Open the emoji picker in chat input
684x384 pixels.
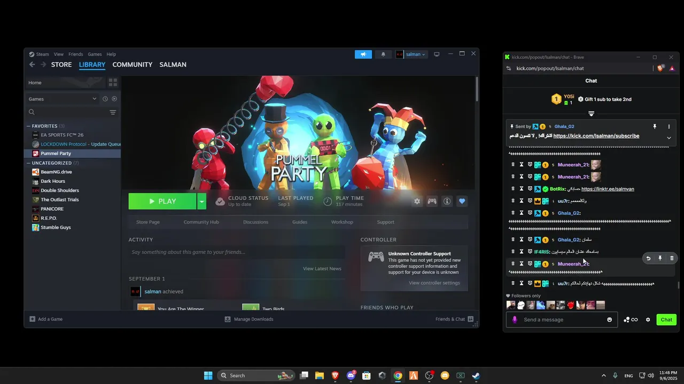pyautogui.click(x=609, y=319)
